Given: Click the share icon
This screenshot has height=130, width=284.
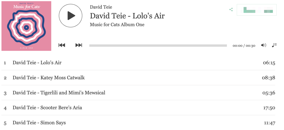Looking at the screenshot, I should pyautogui.click(x=231, y=10).
